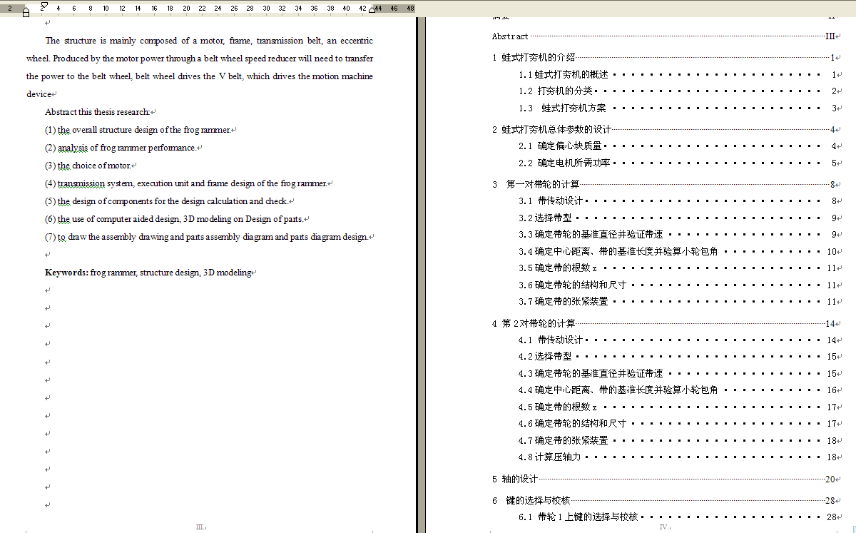Click the bold 'Keywords:' label
The image size is (856, 533).
[66, 273]
